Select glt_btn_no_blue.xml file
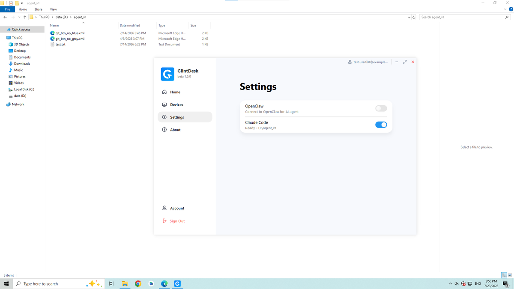Screen dimensions: 514x289 pyautogui.click(x=70, y=33)
